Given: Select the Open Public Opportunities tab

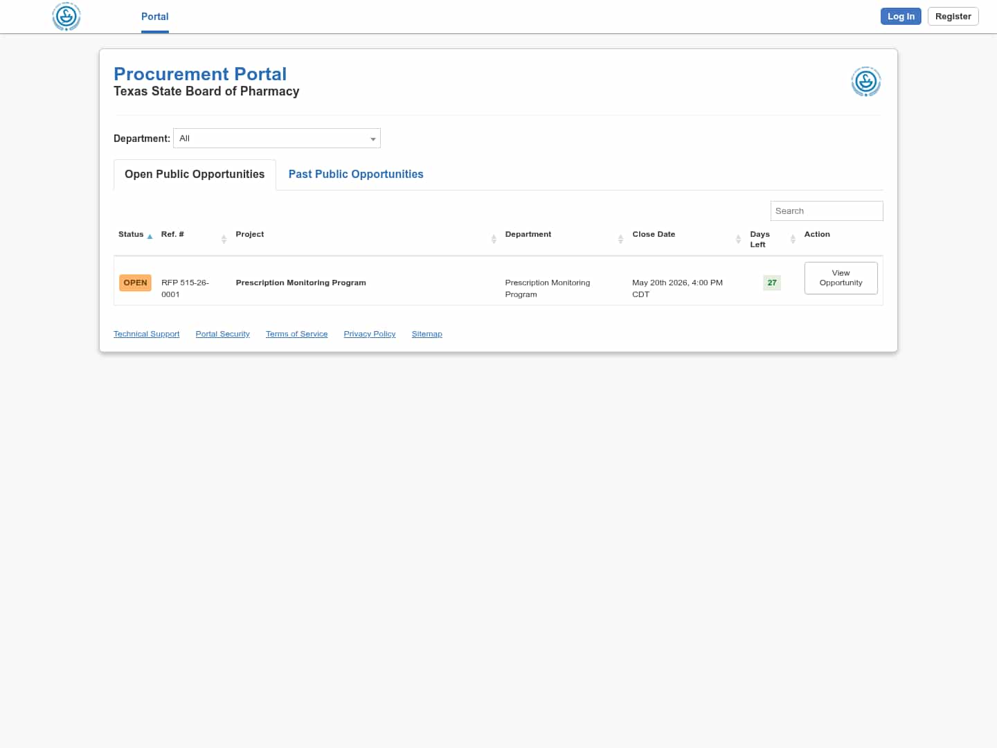Looking at the screenshot, I should [195, 175].
